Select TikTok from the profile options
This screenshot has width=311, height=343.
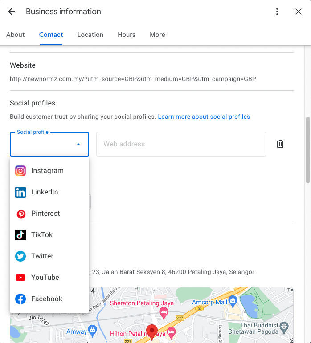point(49,235)
